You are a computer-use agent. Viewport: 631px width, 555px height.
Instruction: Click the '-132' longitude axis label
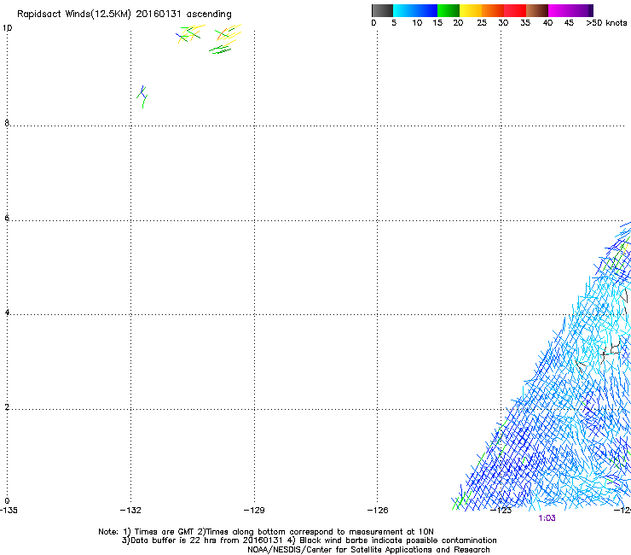[x=130, y=511]
